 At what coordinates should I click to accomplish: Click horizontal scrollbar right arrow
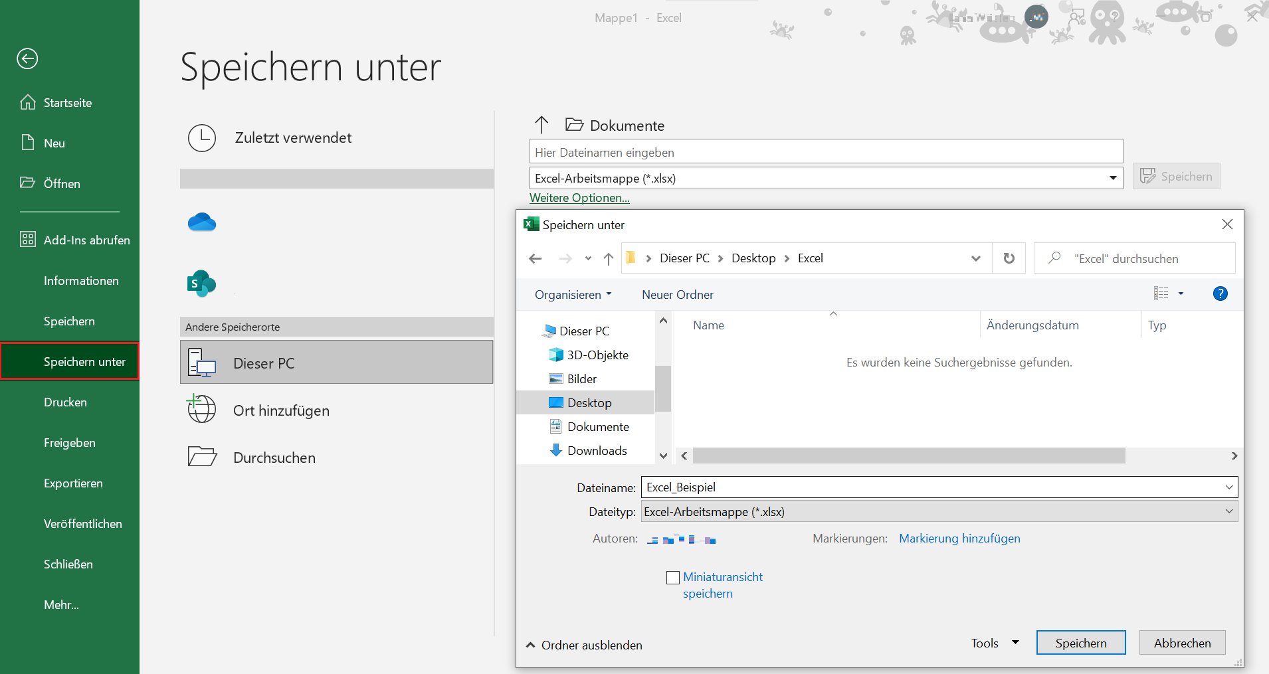click(x=1234, y=456)
